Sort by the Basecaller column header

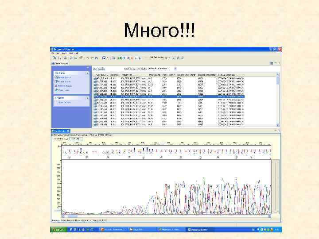(x=115, y=75)
